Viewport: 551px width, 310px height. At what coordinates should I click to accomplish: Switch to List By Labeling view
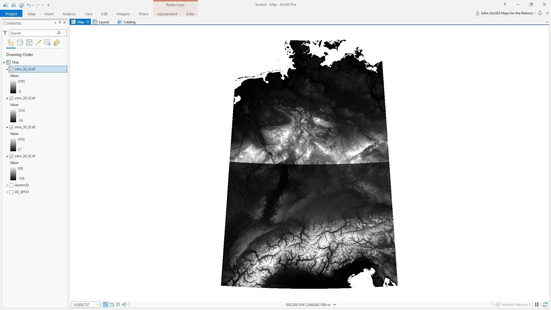[x=57, y=43]
